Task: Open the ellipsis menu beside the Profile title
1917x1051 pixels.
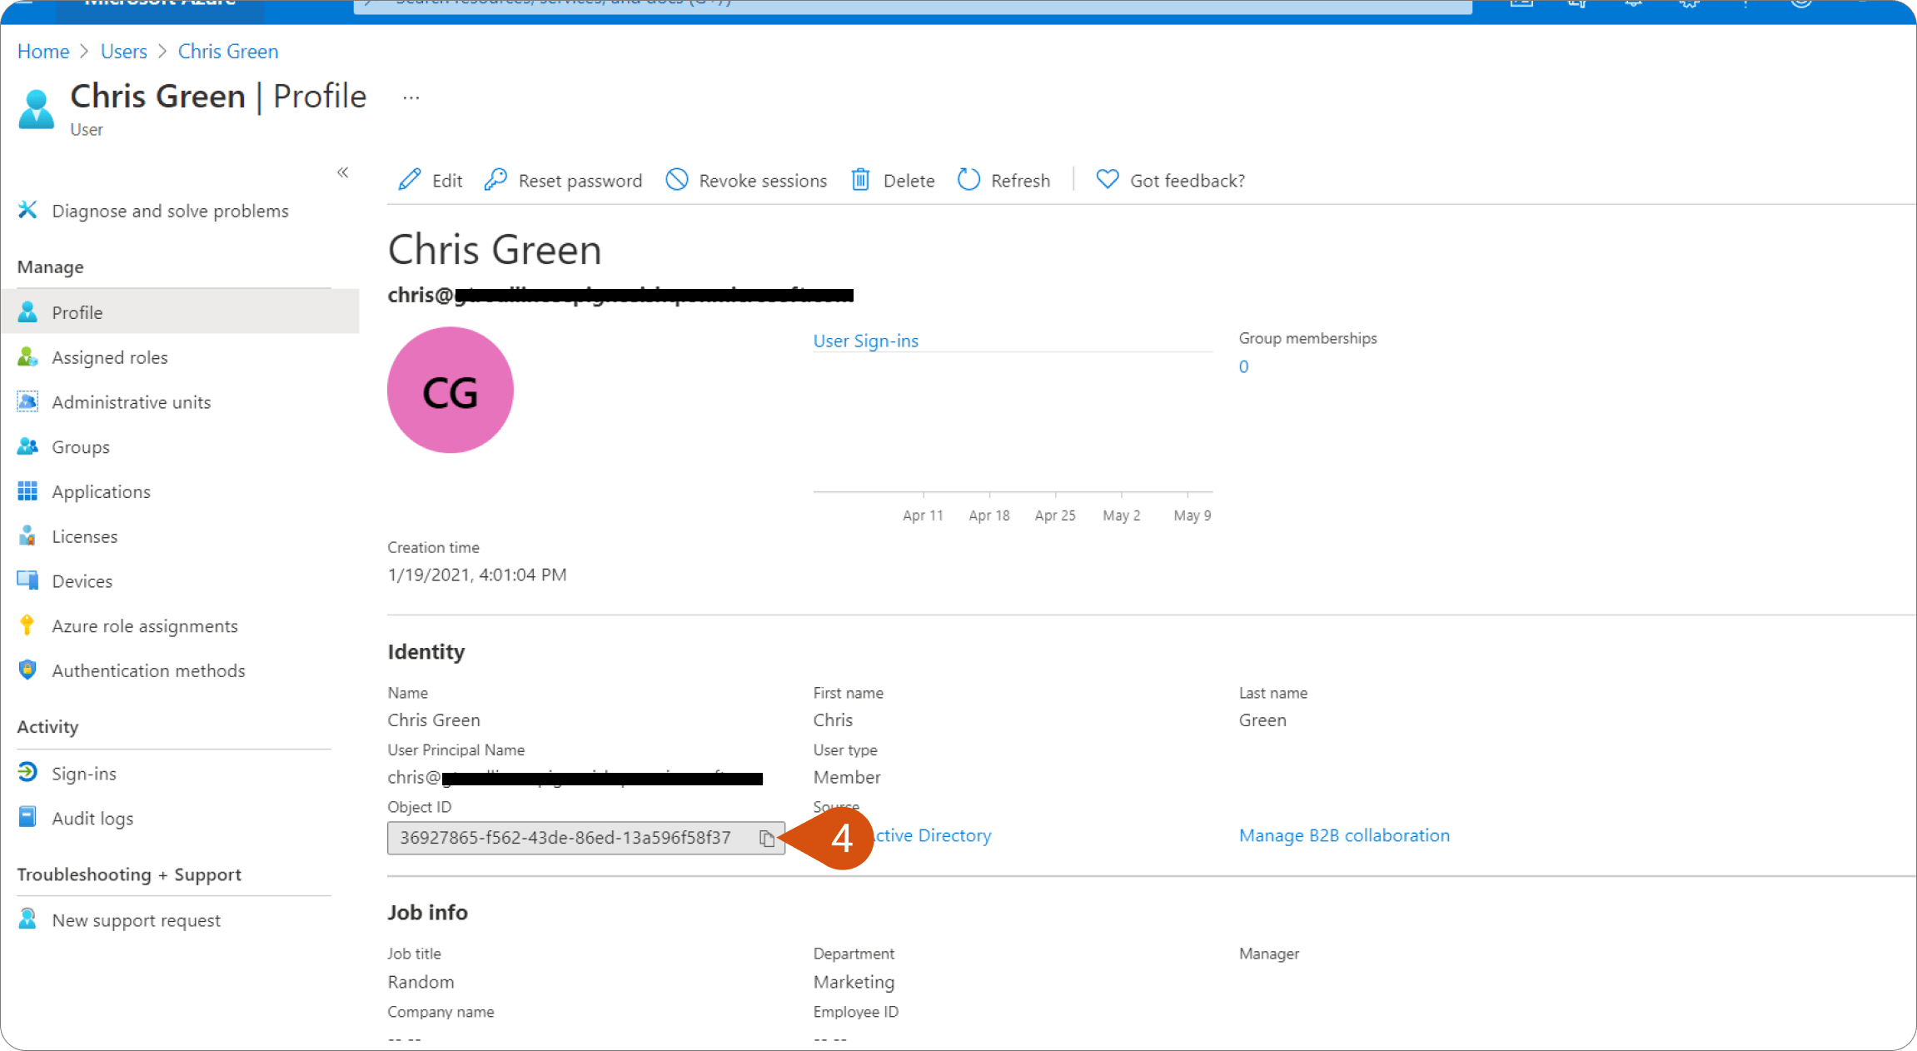Action: [410, 96]
